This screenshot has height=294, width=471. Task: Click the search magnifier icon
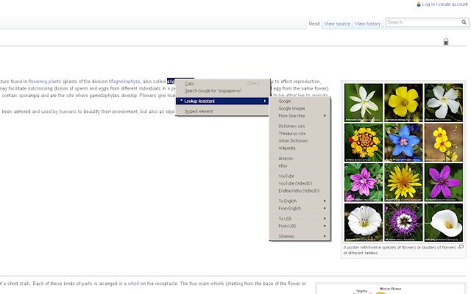(464, 22)
